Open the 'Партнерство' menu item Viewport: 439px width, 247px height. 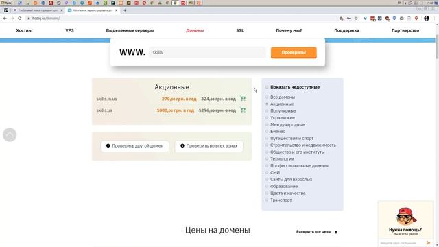click(x=405, y=30)
